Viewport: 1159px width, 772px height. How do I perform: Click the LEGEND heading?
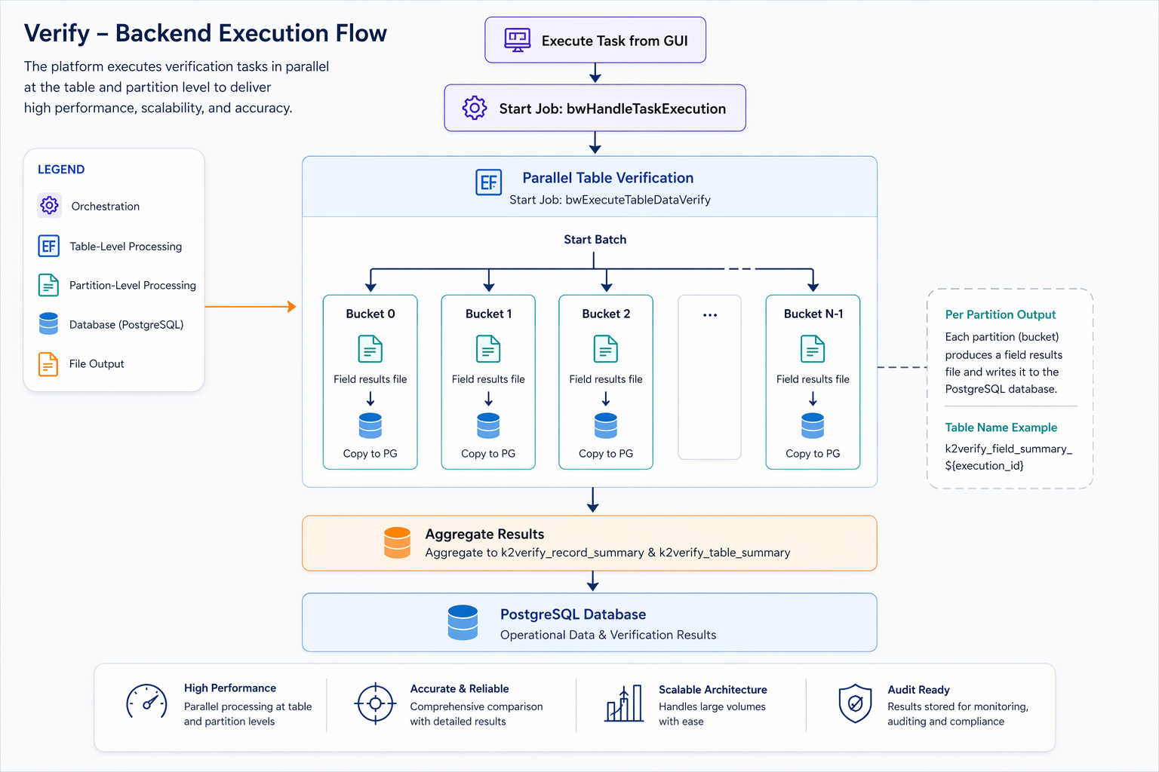61,170
